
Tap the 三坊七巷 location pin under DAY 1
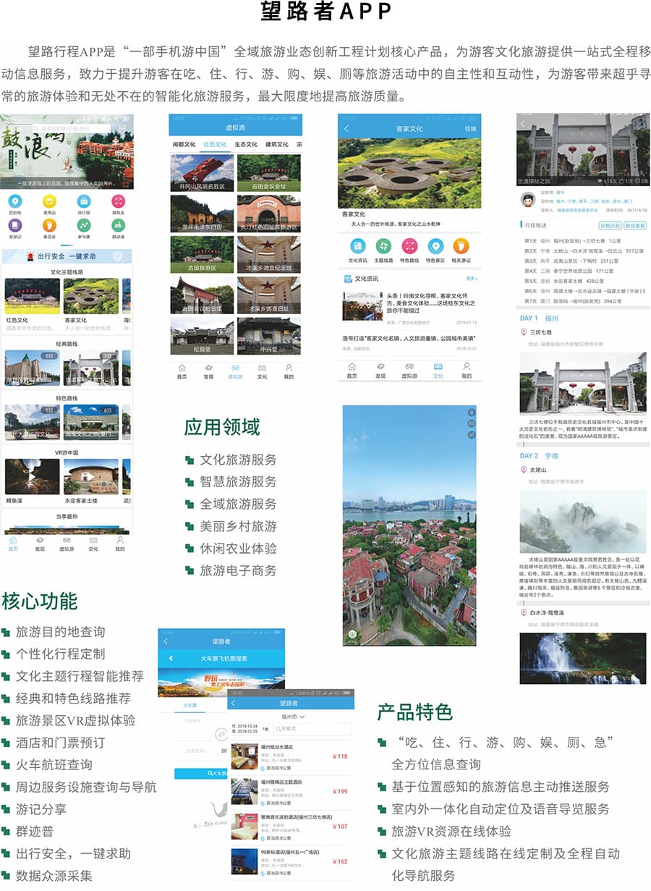coord(524,332)
